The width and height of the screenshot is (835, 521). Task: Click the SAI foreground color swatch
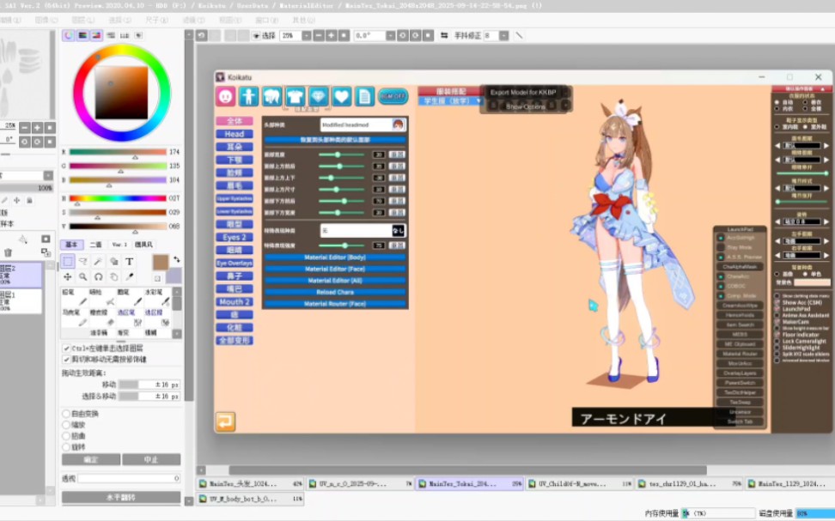pyautogui.click(x=161, y=262)
